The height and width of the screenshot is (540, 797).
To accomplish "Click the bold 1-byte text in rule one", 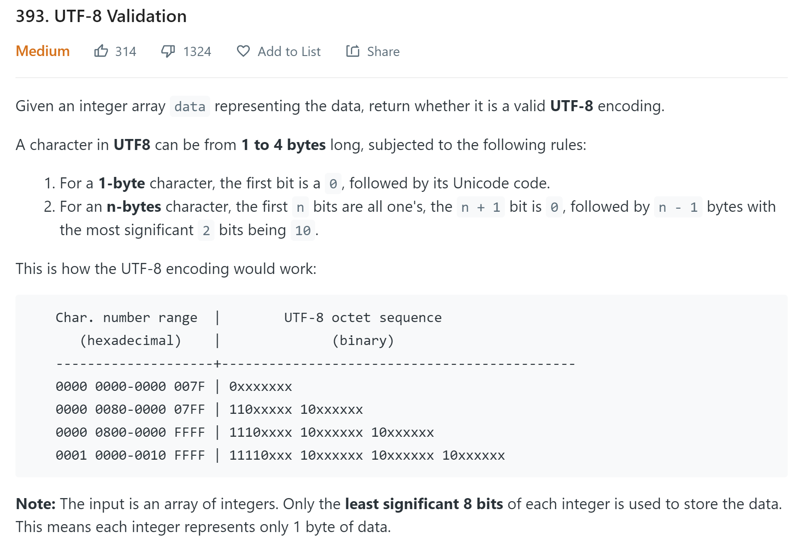I will pos(121,183).
